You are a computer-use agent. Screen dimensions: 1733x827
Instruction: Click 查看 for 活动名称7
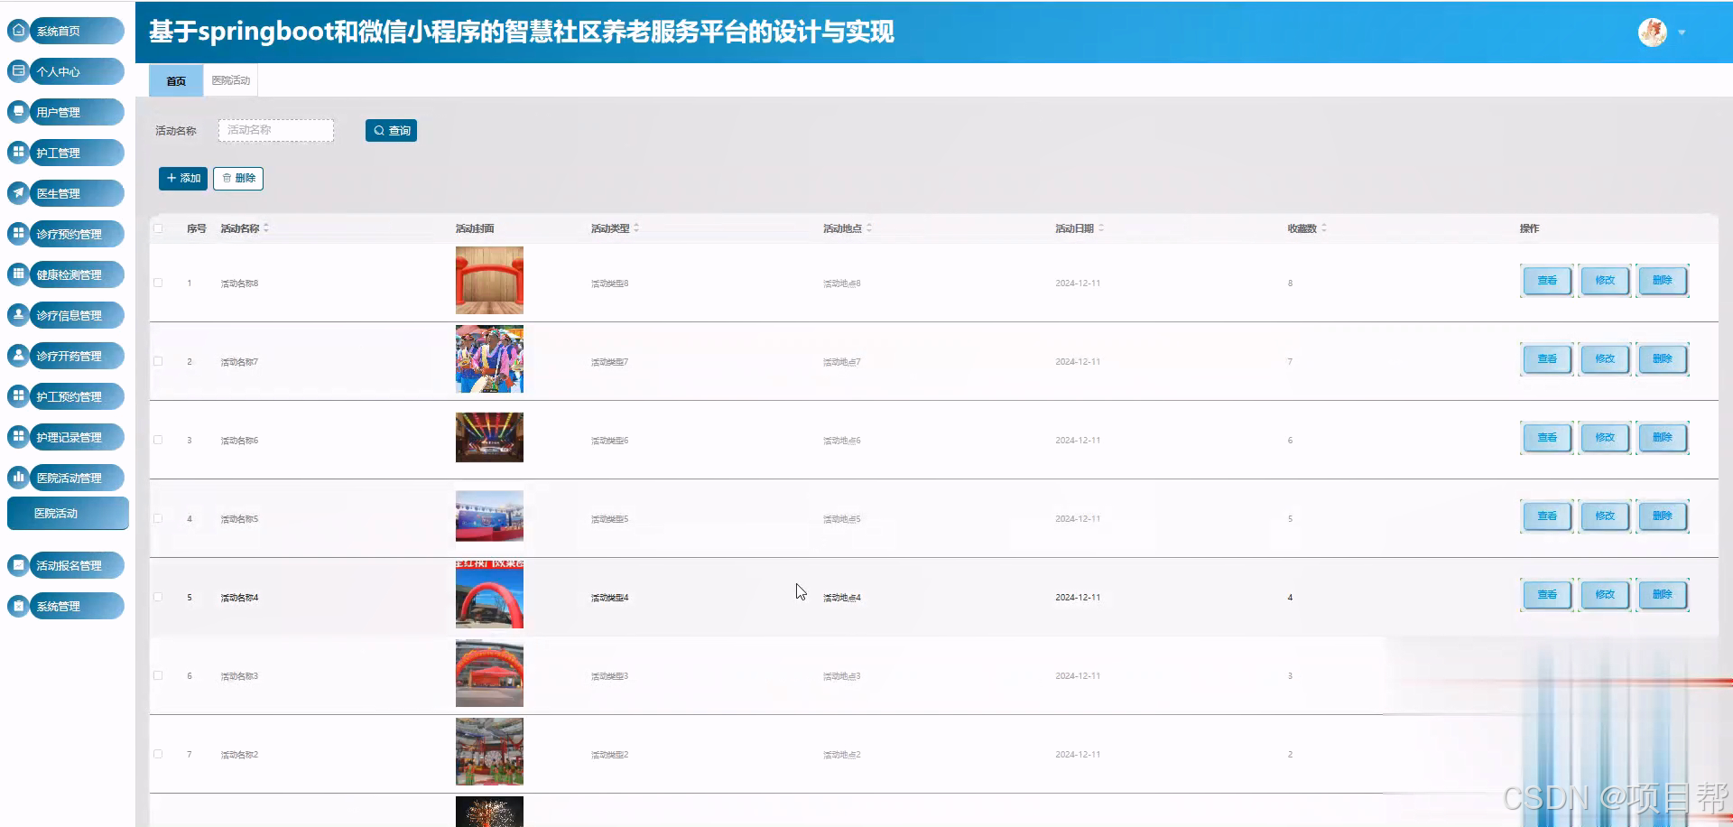click(1547, 359)
